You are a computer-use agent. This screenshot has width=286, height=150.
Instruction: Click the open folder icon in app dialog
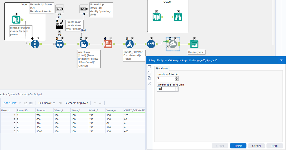coord(149,73)
